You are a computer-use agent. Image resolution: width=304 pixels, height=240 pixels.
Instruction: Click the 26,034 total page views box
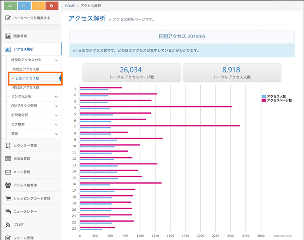point(131,73)
